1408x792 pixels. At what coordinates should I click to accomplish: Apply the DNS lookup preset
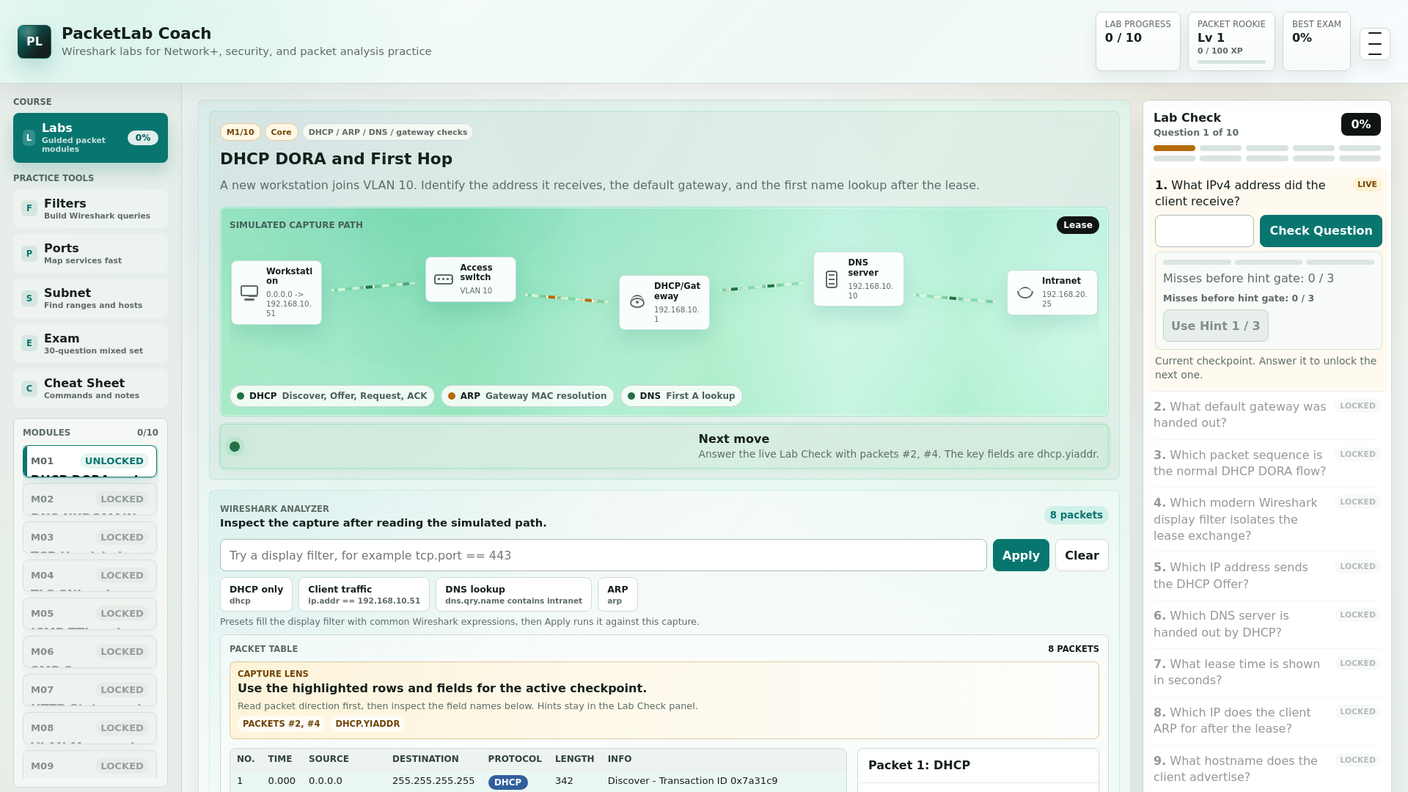click(x=513, y=594)
